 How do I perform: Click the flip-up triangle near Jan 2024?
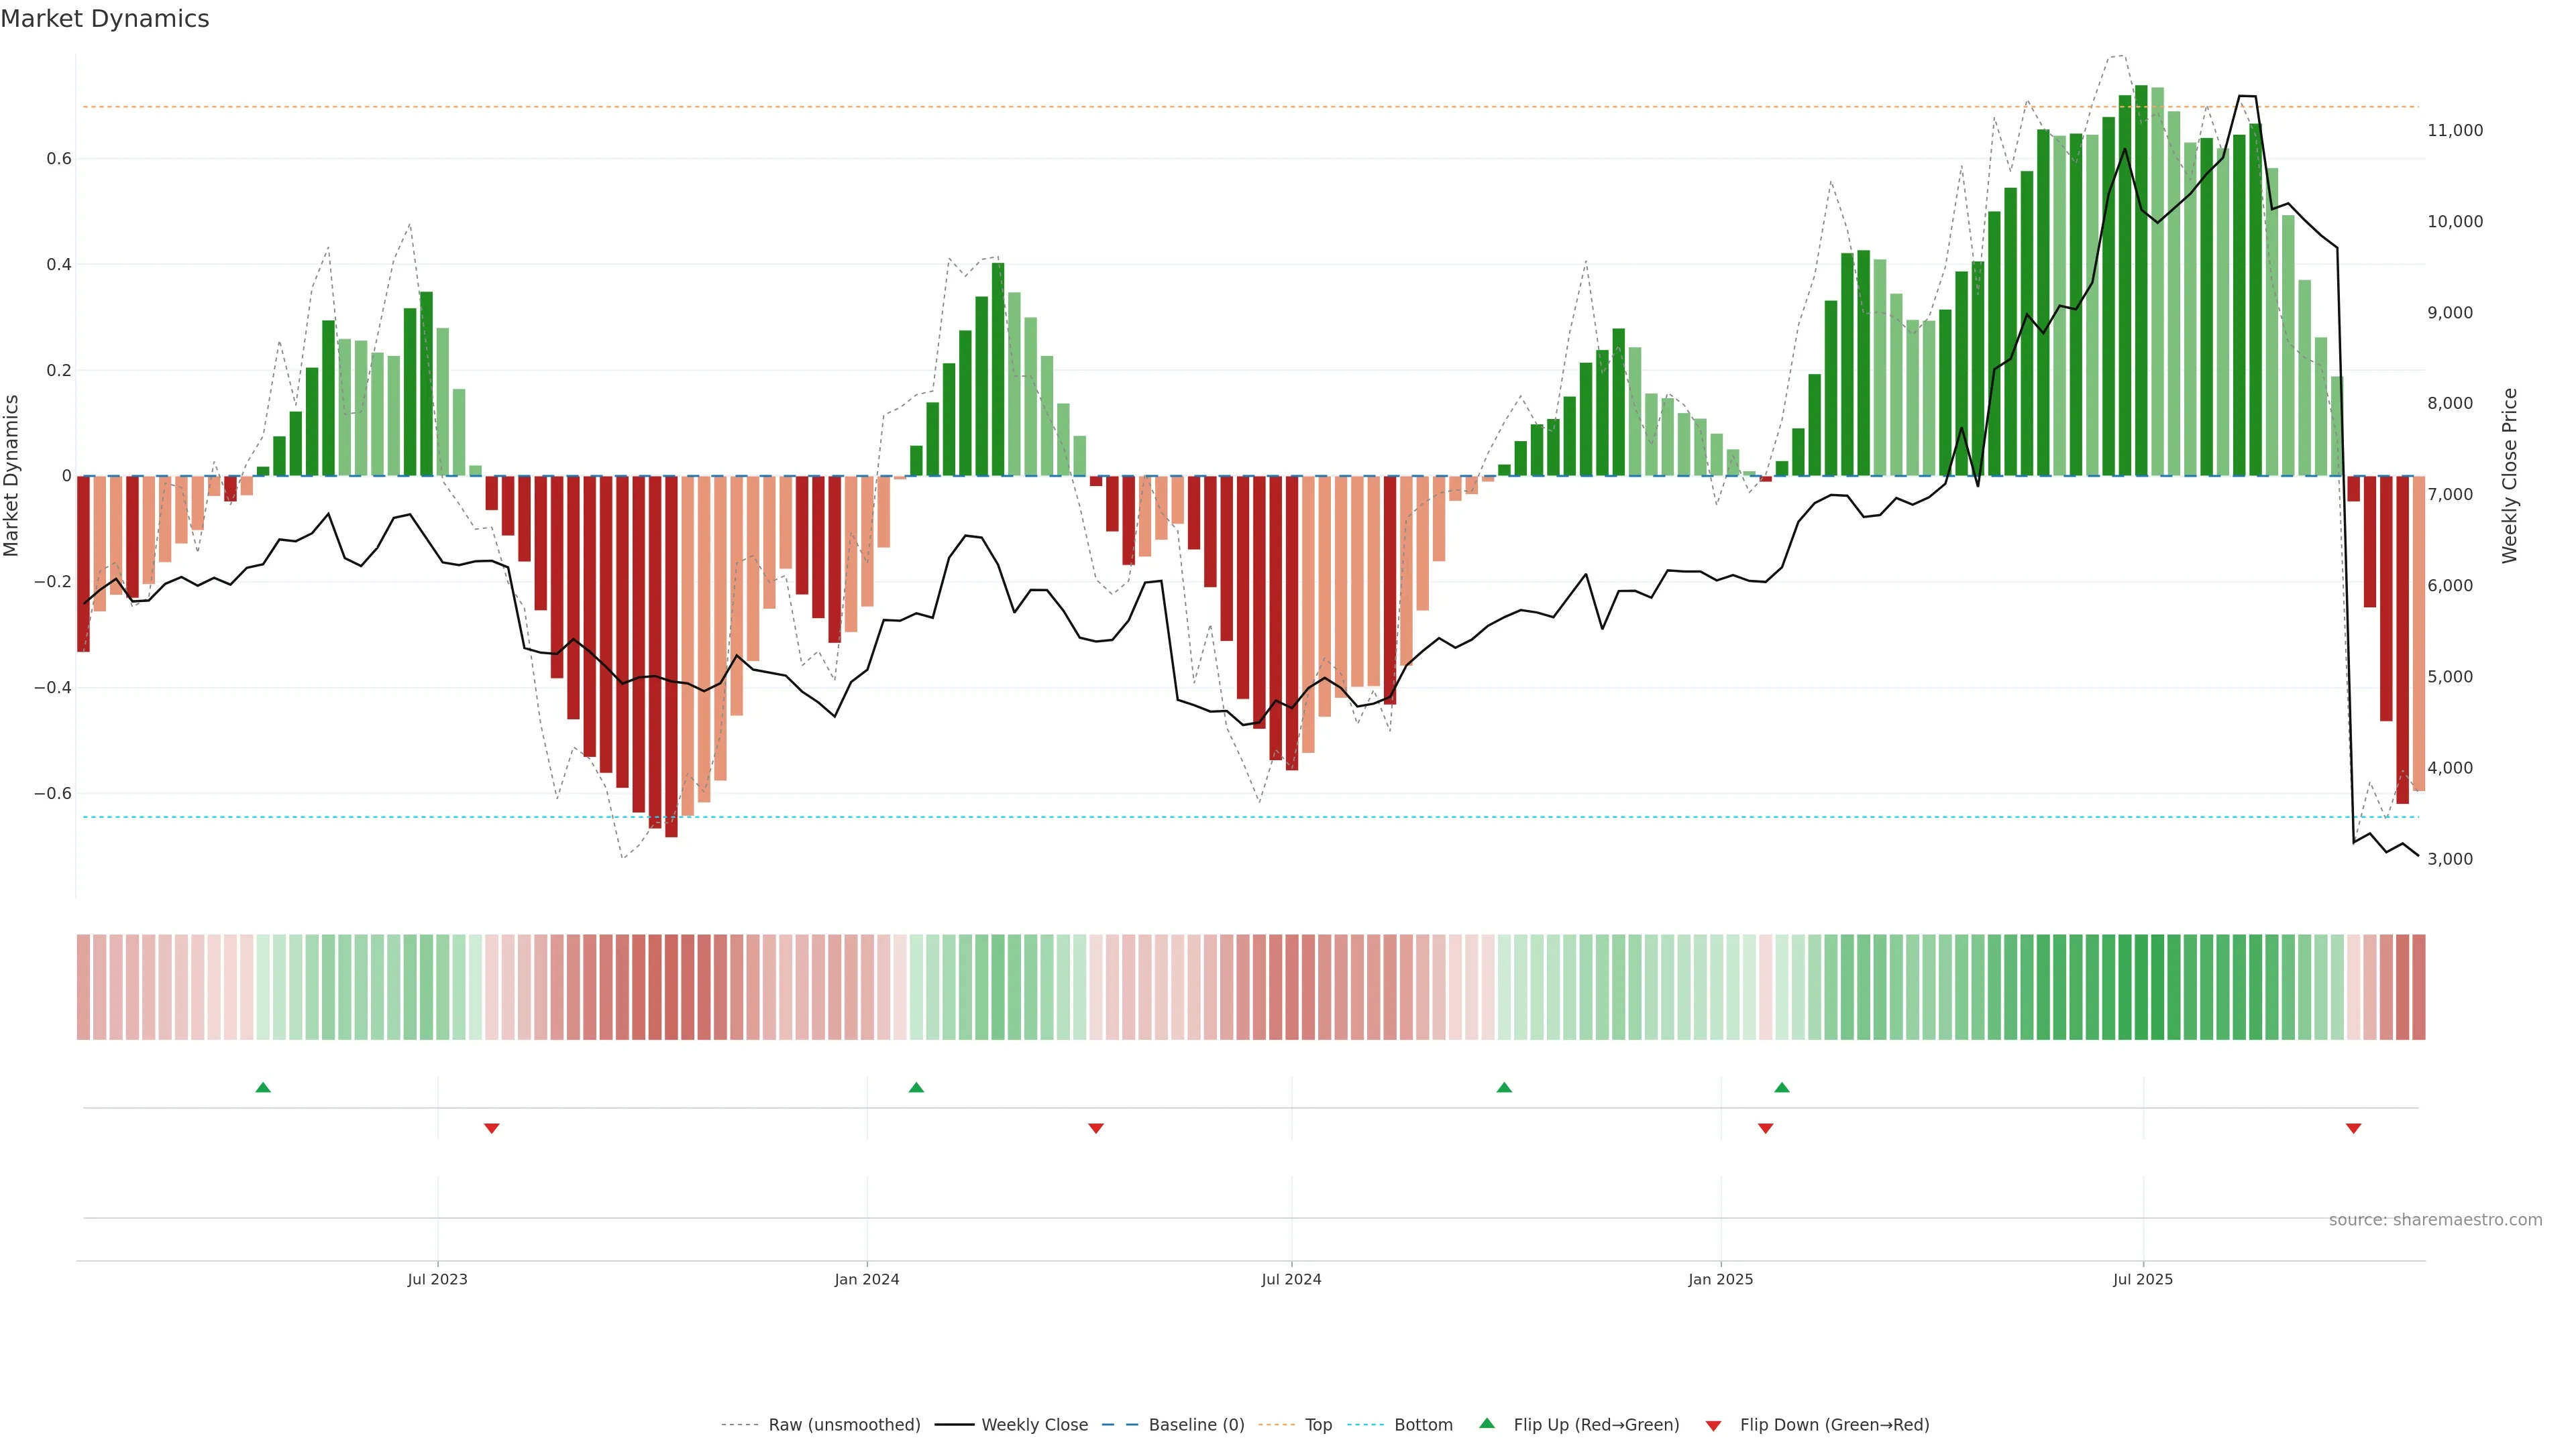point(916,1087)
